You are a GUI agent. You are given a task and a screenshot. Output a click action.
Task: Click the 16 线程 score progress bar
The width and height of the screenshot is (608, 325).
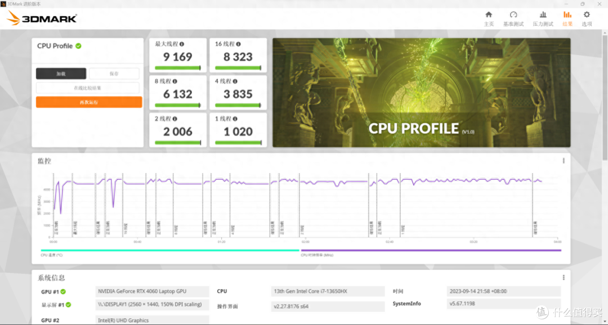point(238,68)
